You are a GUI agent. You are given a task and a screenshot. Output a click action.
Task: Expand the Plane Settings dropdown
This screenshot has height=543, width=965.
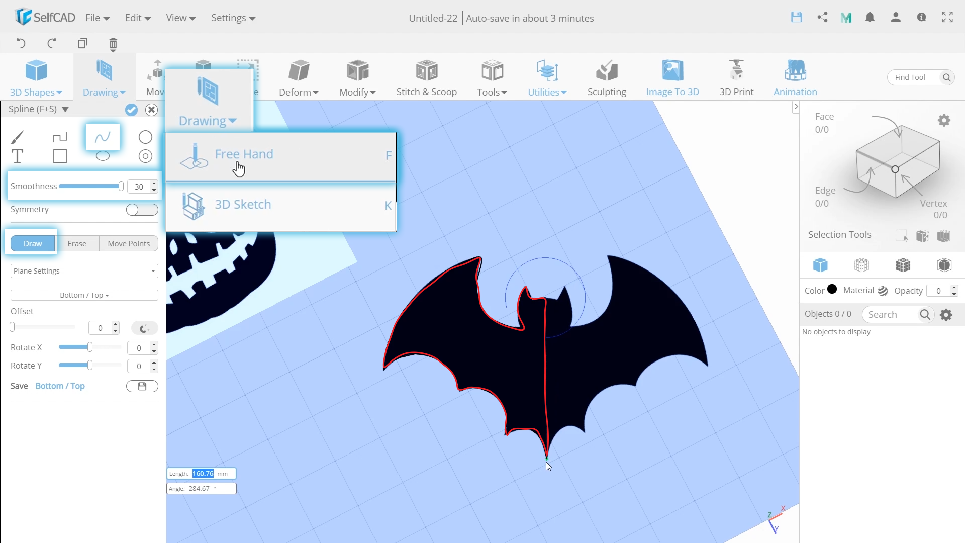pos(84,271)
